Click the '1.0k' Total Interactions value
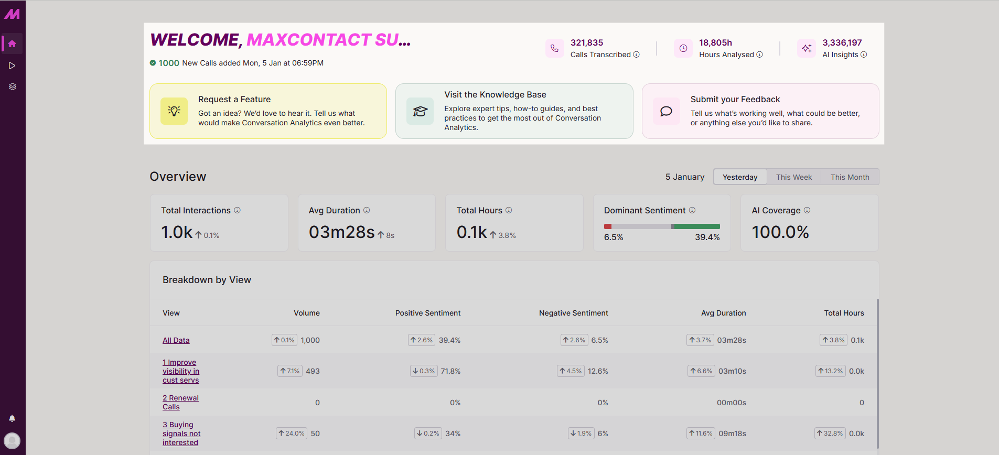 177,232
